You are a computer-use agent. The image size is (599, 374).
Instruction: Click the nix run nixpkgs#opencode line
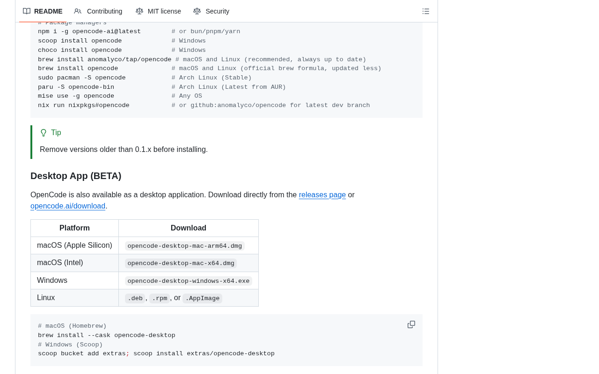pos(84,106)
